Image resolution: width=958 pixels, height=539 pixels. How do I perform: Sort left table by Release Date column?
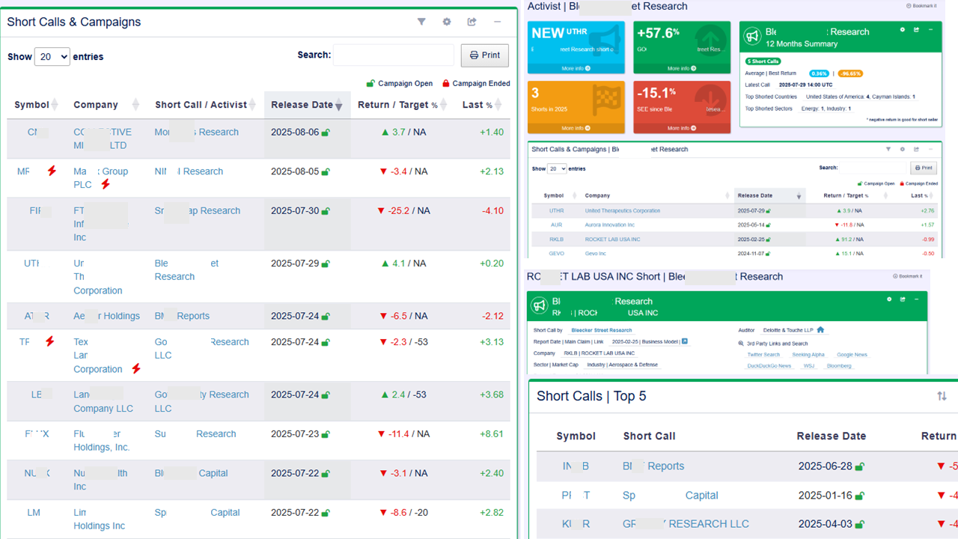[307, 105]
